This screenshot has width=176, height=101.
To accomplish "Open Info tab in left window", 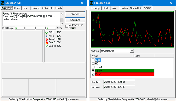I will tap(25, 8).
